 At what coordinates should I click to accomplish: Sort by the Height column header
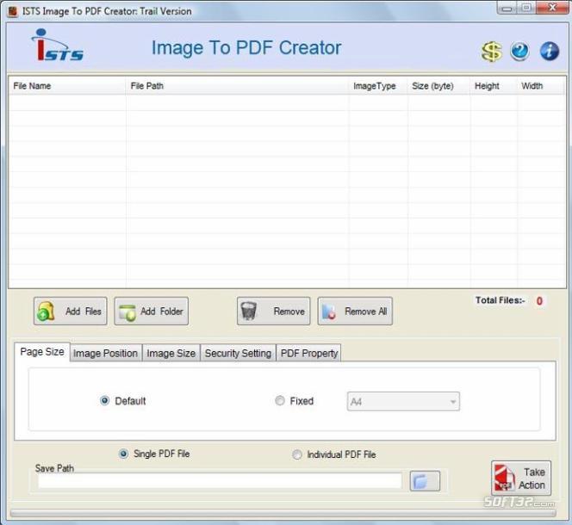(494, 86)
